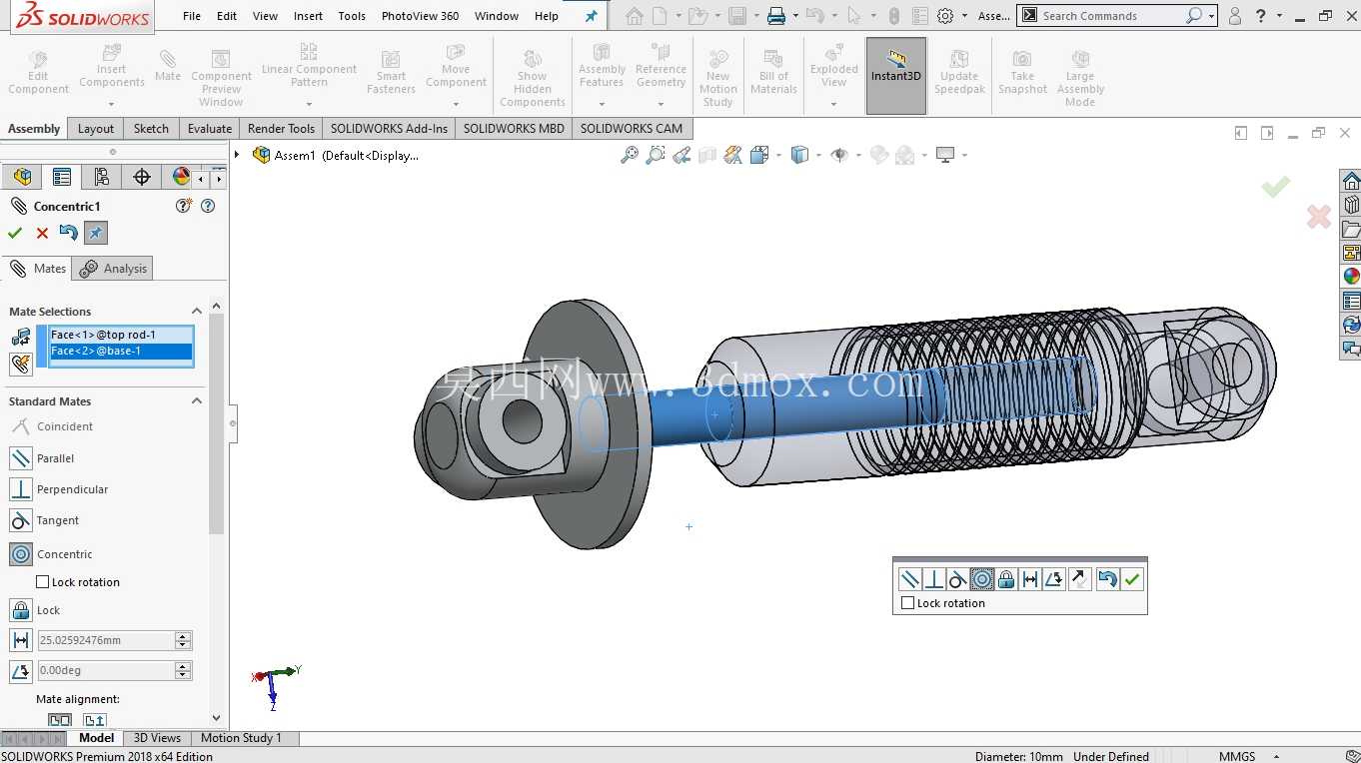Choose the Perpendicular mate icon
Viewport: 1361px width, 763px height.
click(x=21, y=489)
